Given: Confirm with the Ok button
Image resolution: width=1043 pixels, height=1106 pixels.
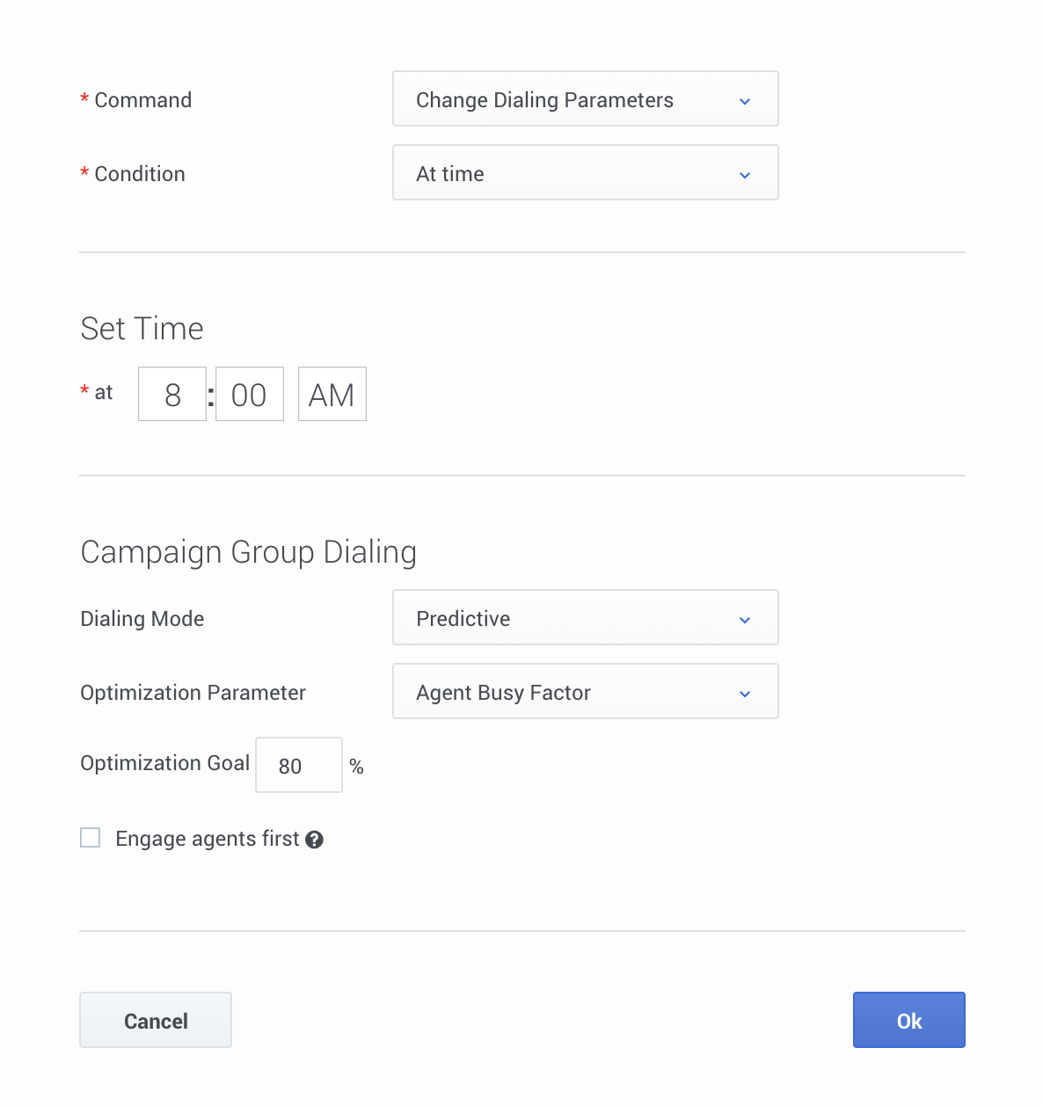Looking at the screenshot, I should pos(908,1020).
